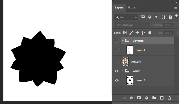Delete layer using trash icon
Image resolution: width=179 pixels, height=104 pixels.
click(169, 98)
